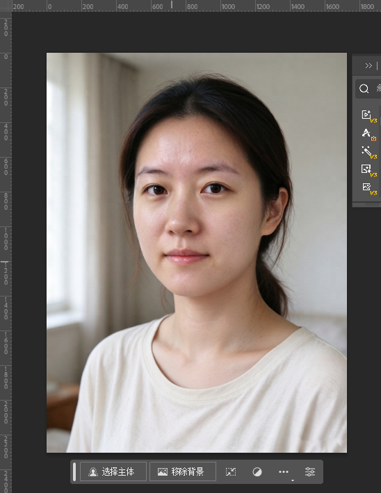Viewport: 381px width, 493px height.
Task: Click the grip handle at plugin panel bottom
Action: [x=373, y=205]
